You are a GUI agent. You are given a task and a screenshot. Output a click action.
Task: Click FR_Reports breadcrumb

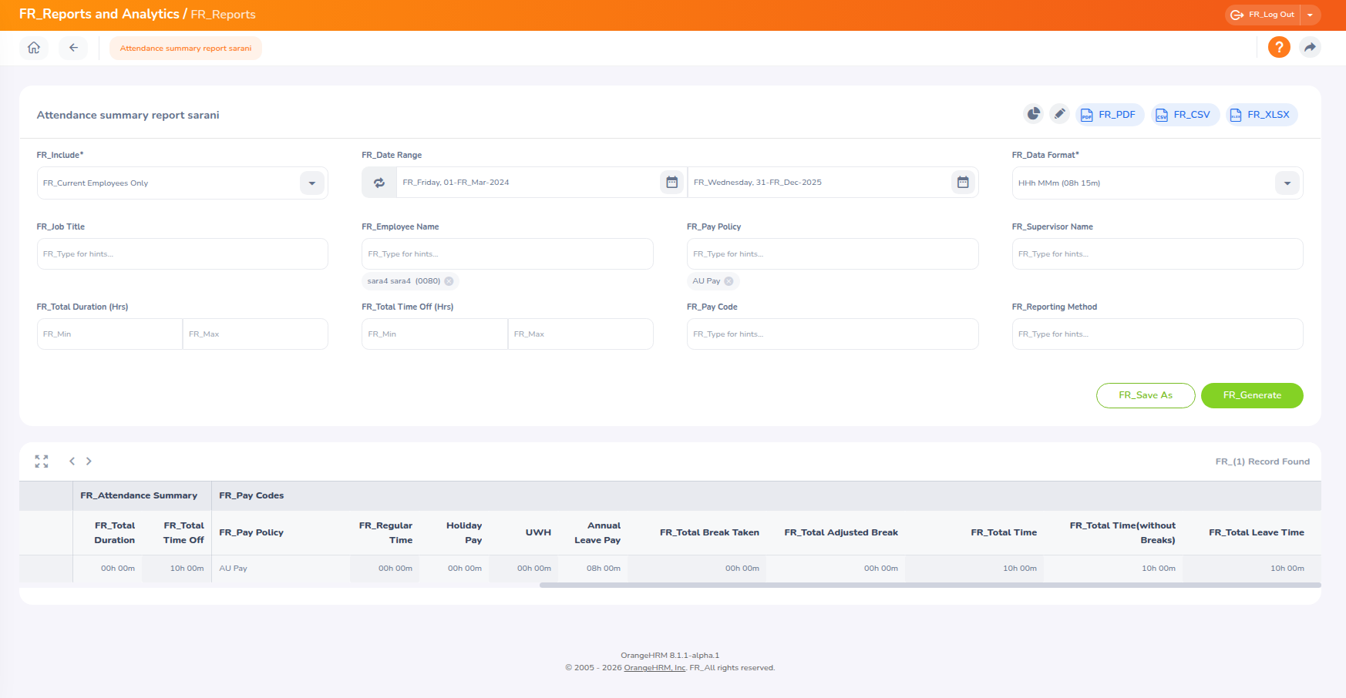pos(223,15)
